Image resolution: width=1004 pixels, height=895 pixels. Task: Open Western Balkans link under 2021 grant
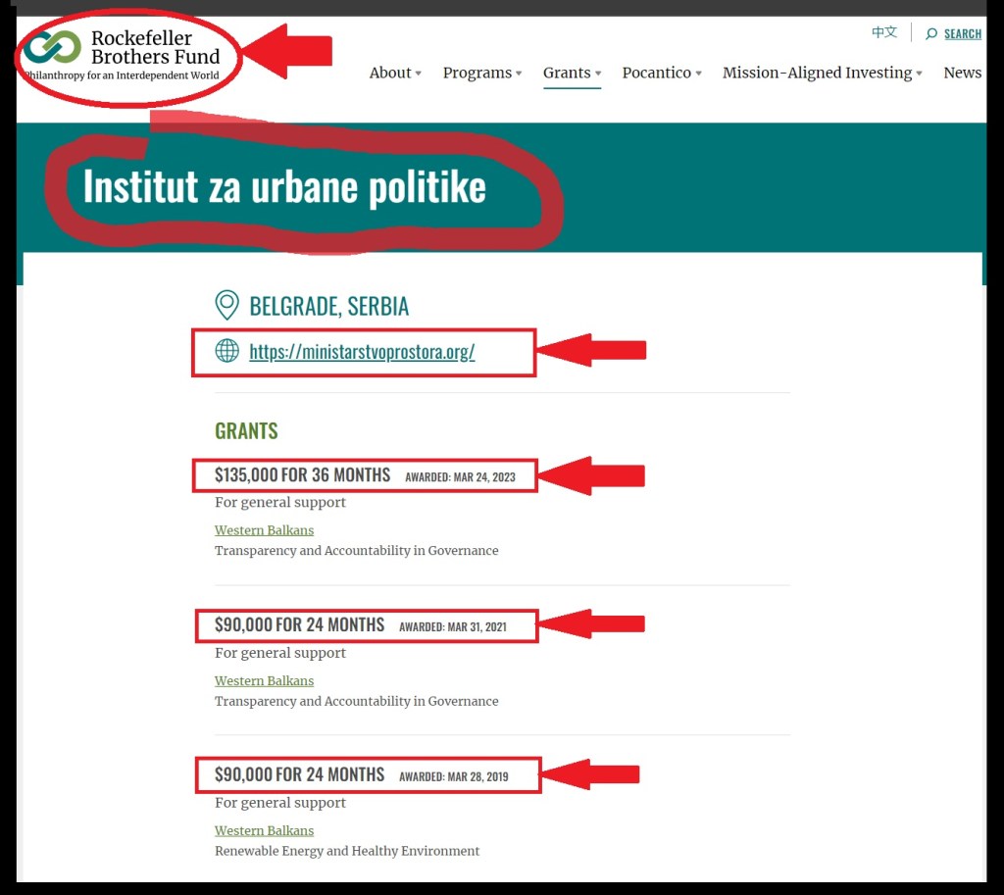[x=265, y=680]
